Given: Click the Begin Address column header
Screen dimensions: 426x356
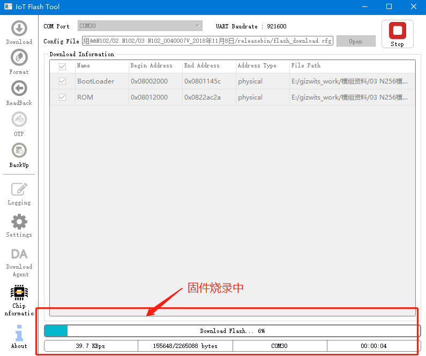Looking at the screenshot, I should [152, 66].
